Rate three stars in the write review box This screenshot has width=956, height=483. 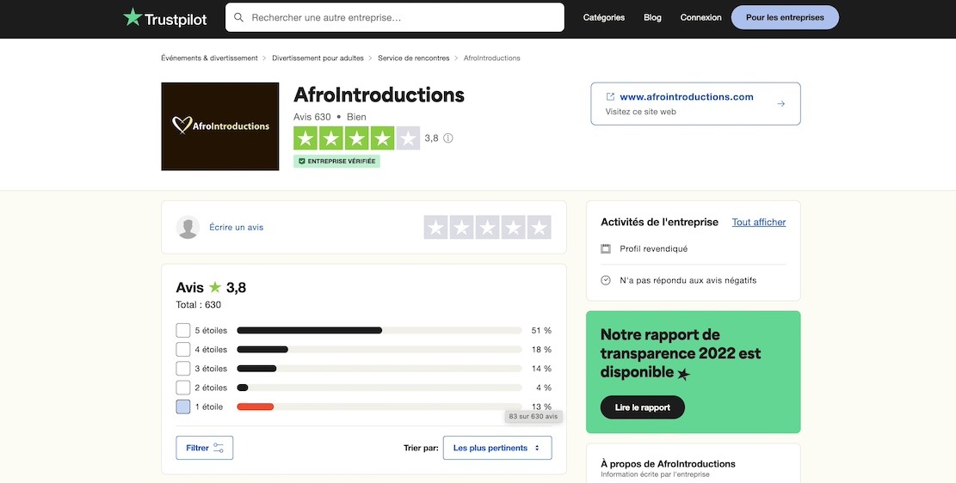[488, 227]
